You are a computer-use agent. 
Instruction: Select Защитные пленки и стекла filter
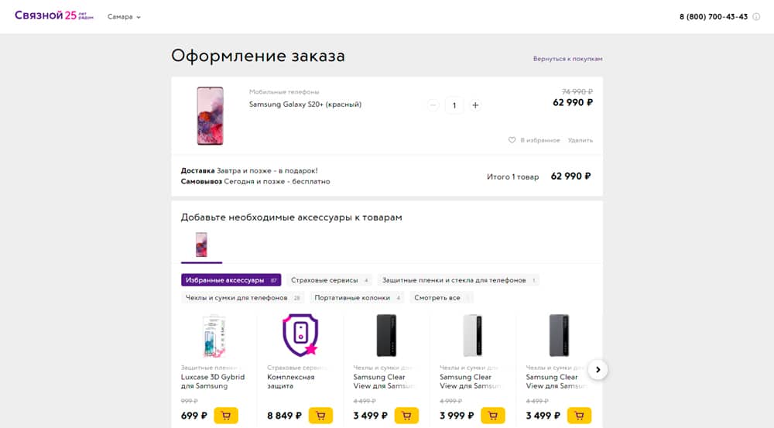(458, 280)
